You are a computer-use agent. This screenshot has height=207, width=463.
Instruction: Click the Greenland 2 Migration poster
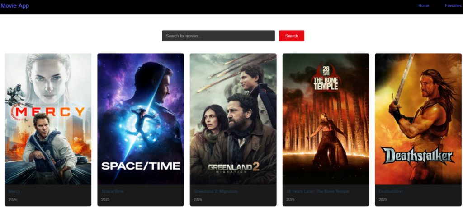[x=233, y=119]
